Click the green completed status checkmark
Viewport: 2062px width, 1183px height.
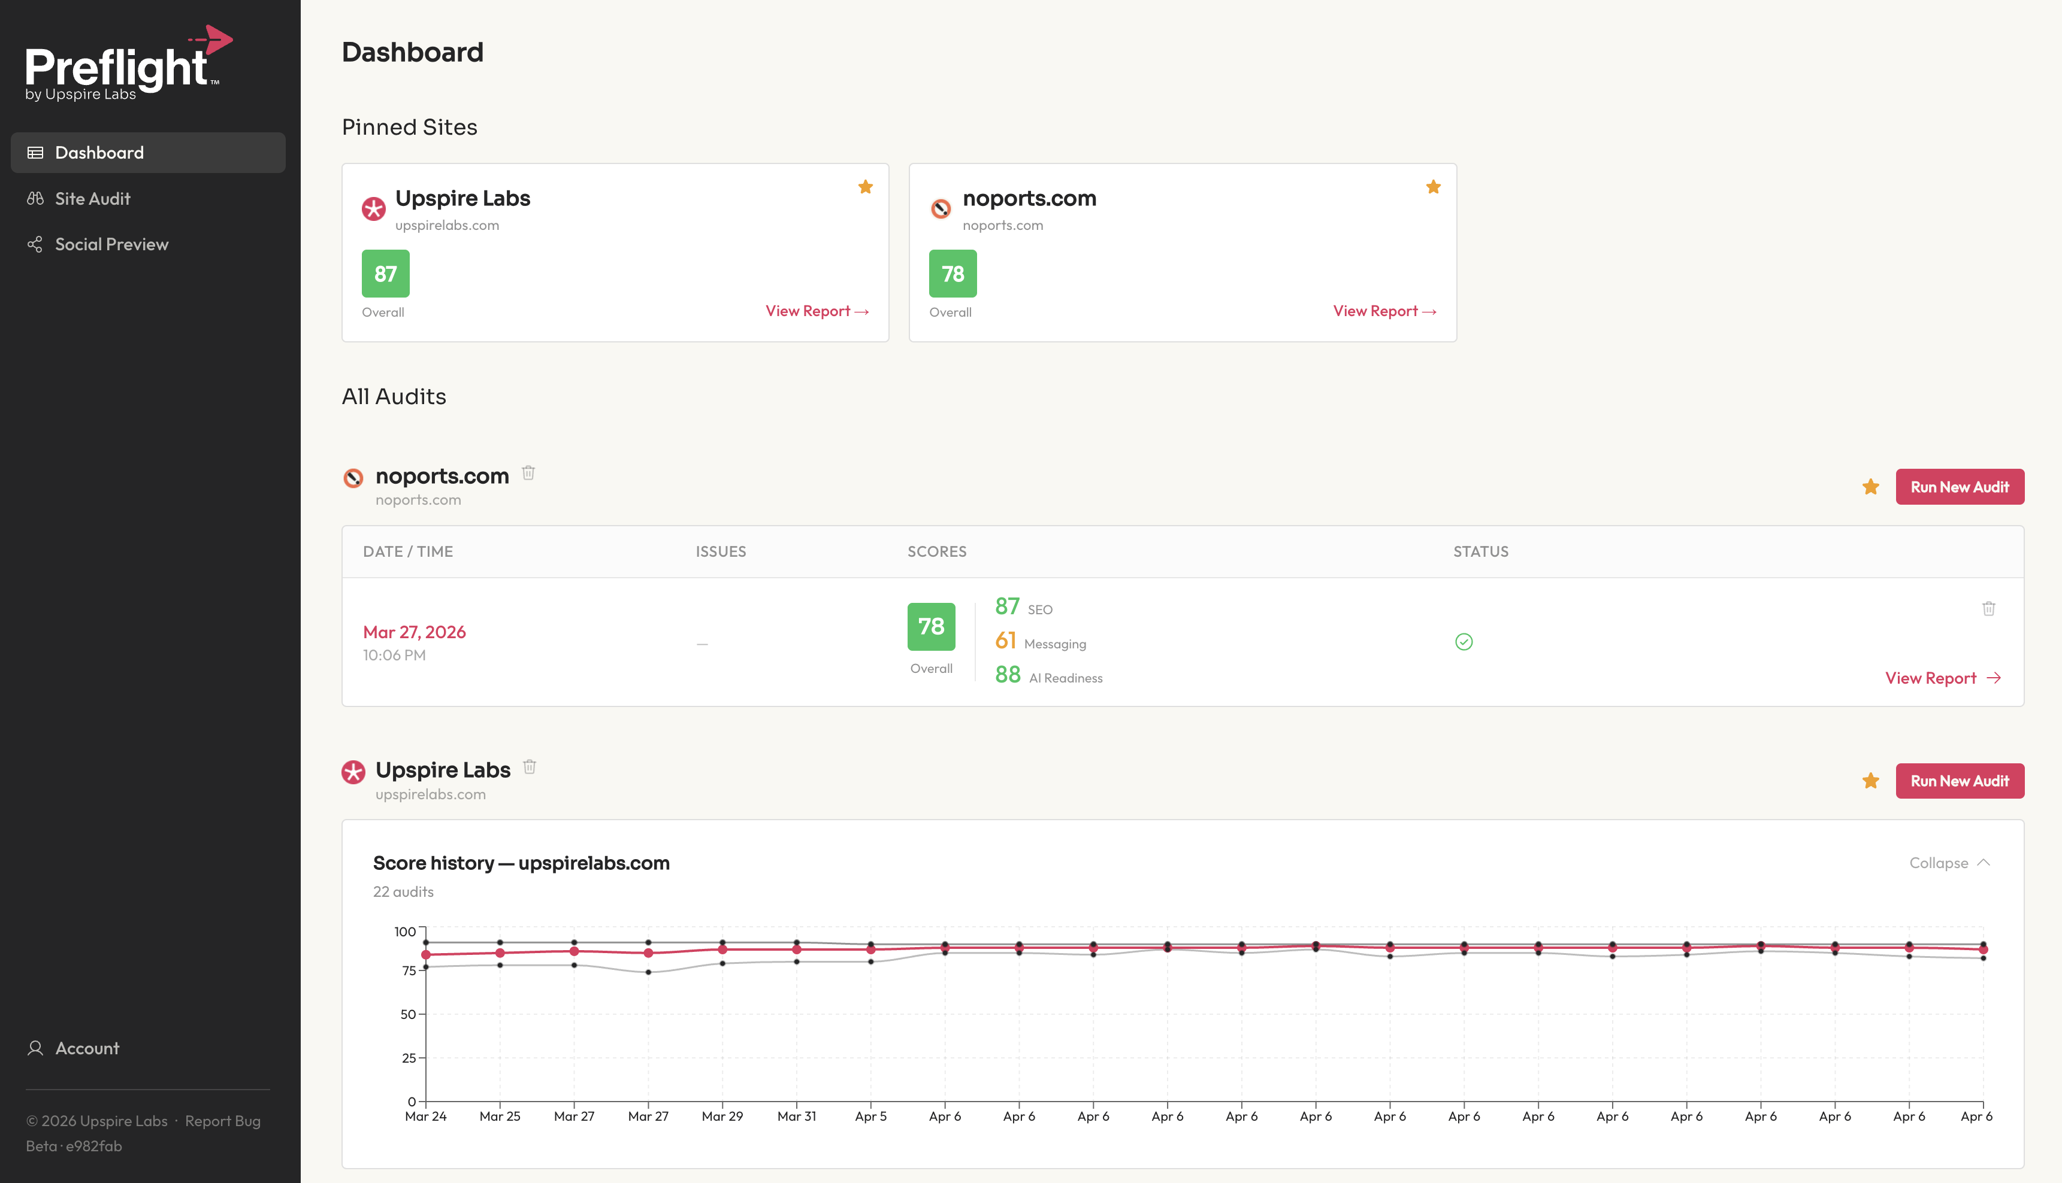coord(1464,642)
